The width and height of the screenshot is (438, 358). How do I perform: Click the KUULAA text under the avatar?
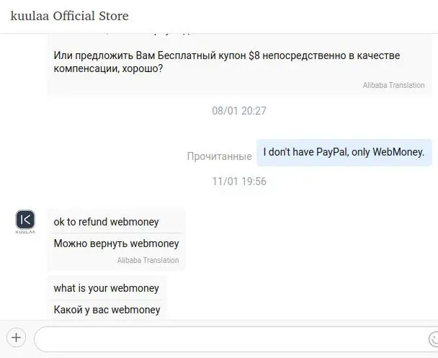pos(25,232)
